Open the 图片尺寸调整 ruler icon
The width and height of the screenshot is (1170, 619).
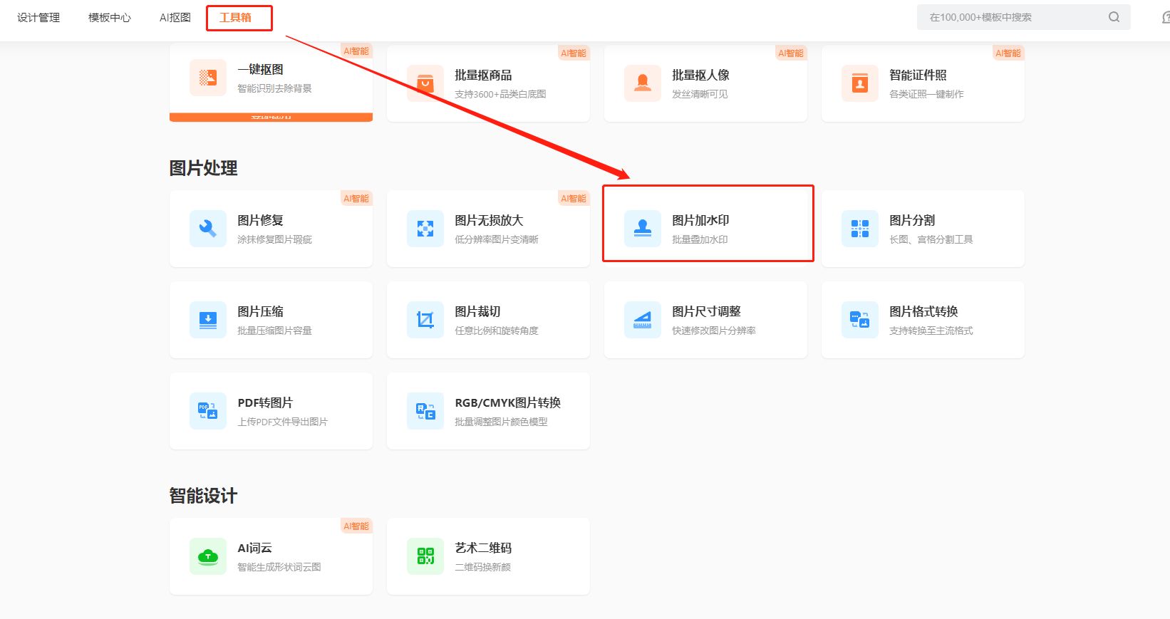tap(642, 320)
